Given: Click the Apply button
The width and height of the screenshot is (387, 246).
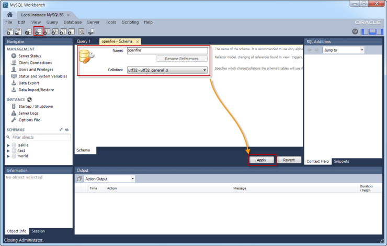Looking at the screenshot, I should (261, 160).
